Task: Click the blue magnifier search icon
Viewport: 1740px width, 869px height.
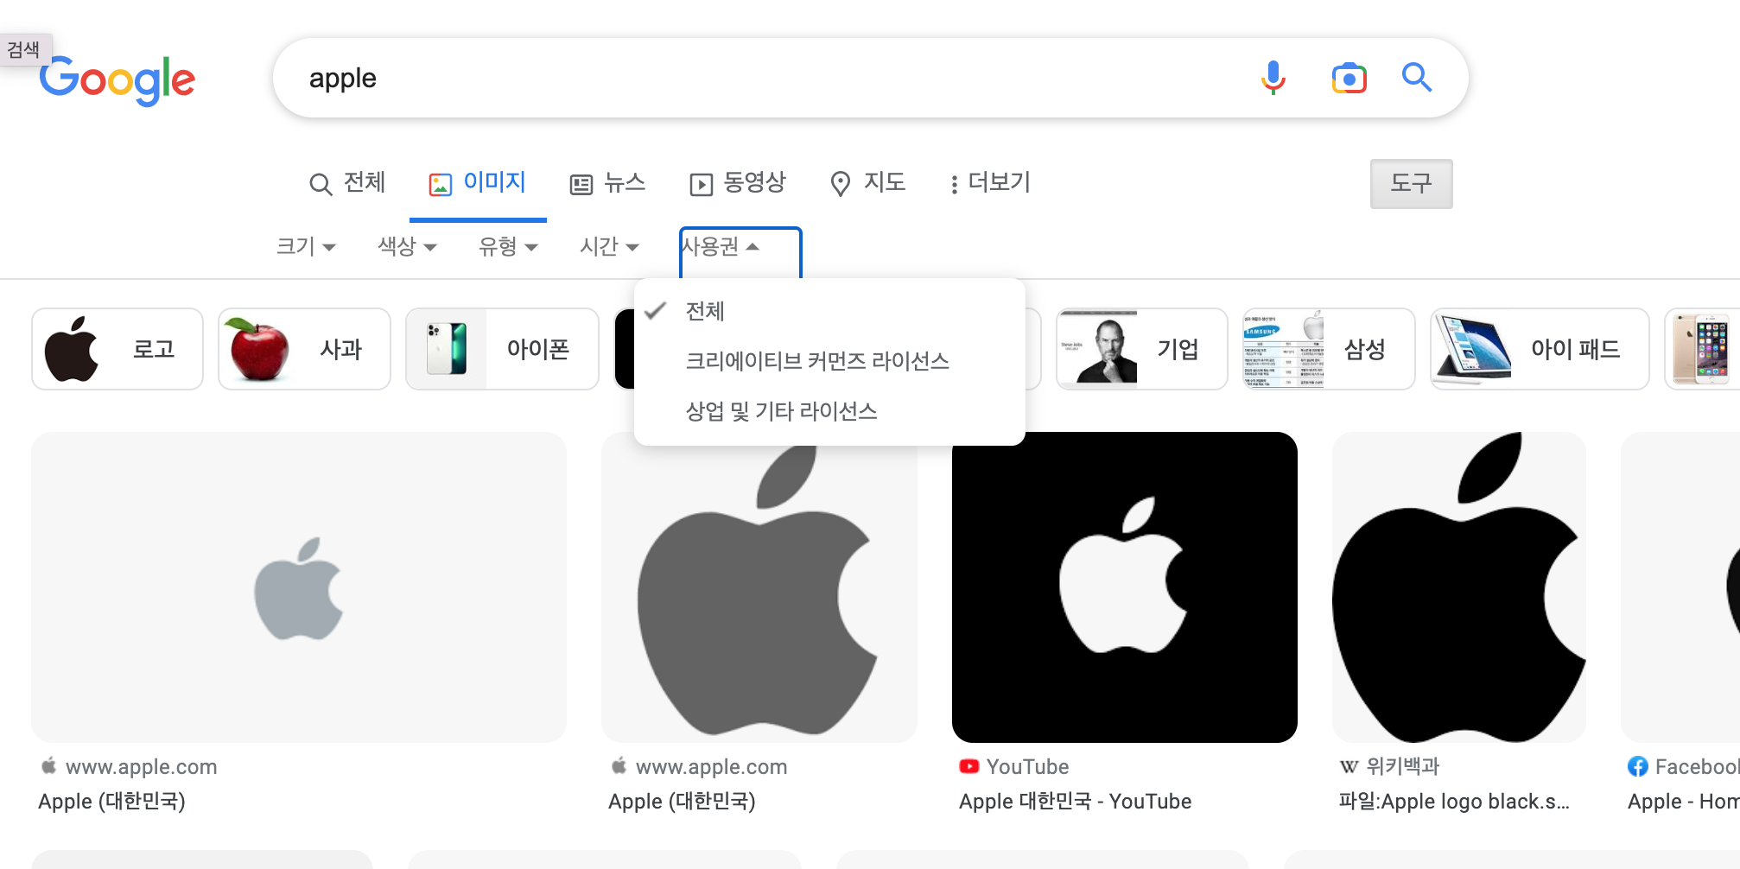Action: point(1417,78)
